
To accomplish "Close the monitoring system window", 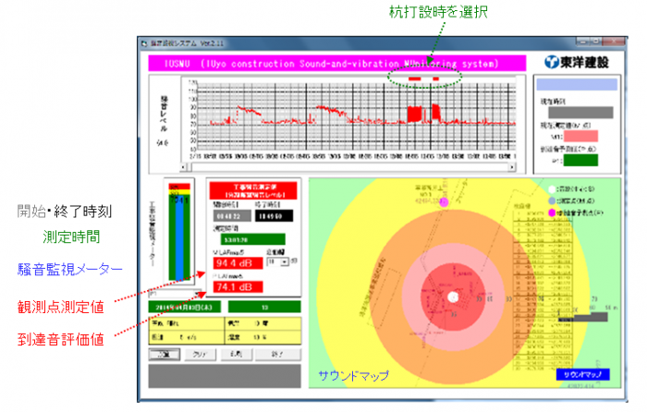I will 614,42.
